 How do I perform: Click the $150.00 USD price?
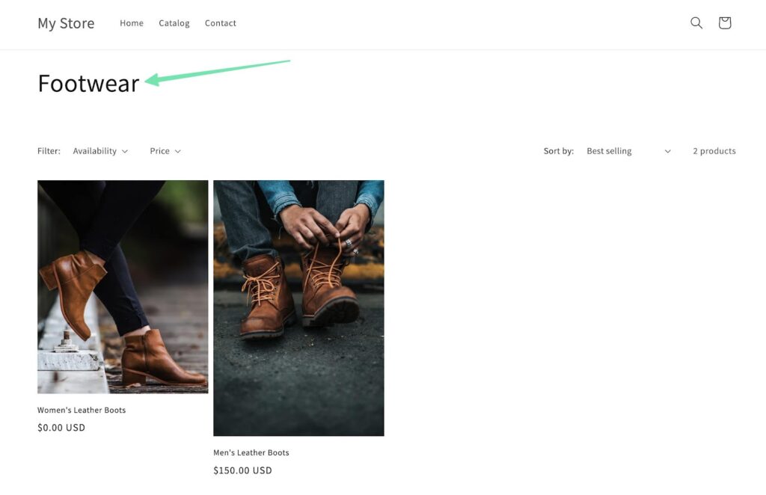242,470
